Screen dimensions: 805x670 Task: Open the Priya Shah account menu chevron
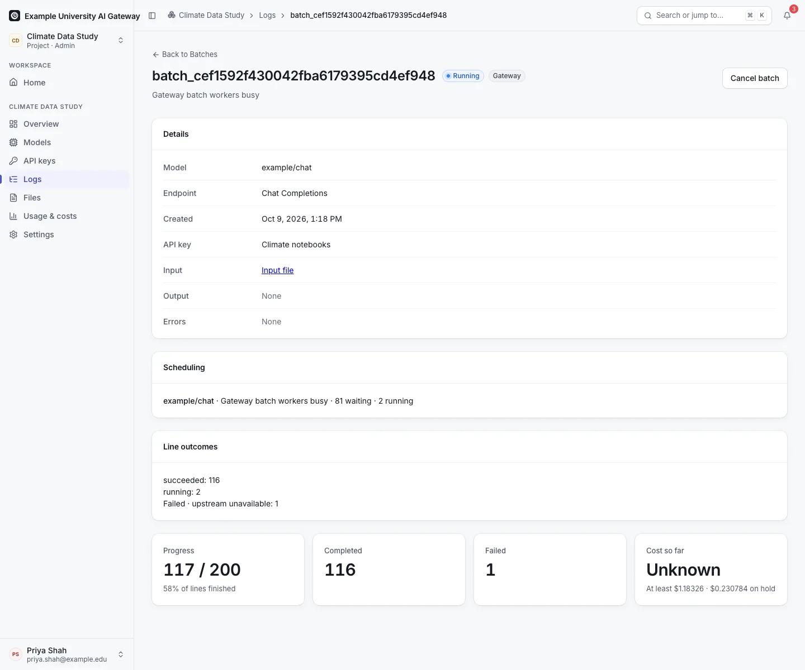[x=121, y=654]
